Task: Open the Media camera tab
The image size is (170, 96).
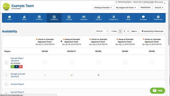Action: (x=128, y=18)
